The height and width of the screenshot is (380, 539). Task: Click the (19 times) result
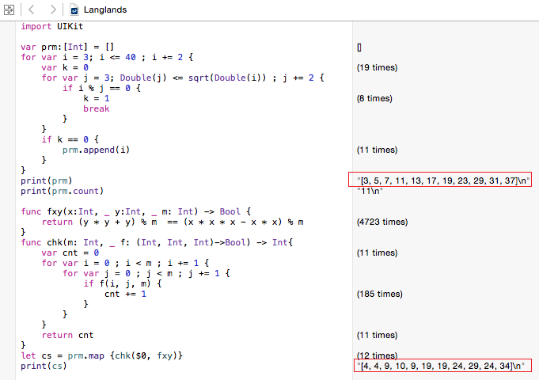point(377,68)
